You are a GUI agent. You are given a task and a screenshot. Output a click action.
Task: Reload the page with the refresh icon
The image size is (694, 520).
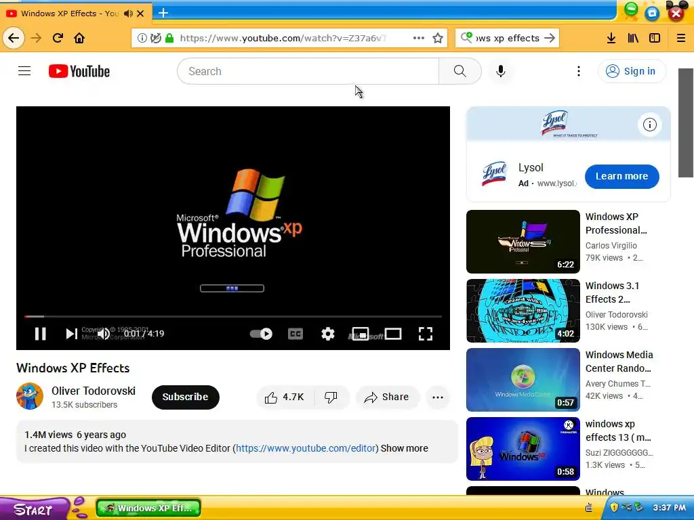click(x=58, y=38)
